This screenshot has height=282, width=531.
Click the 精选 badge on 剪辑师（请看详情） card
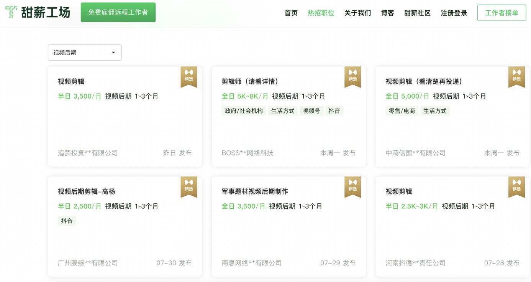point(353,77)
